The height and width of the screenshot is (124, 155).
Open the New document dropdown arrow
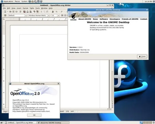8,12
